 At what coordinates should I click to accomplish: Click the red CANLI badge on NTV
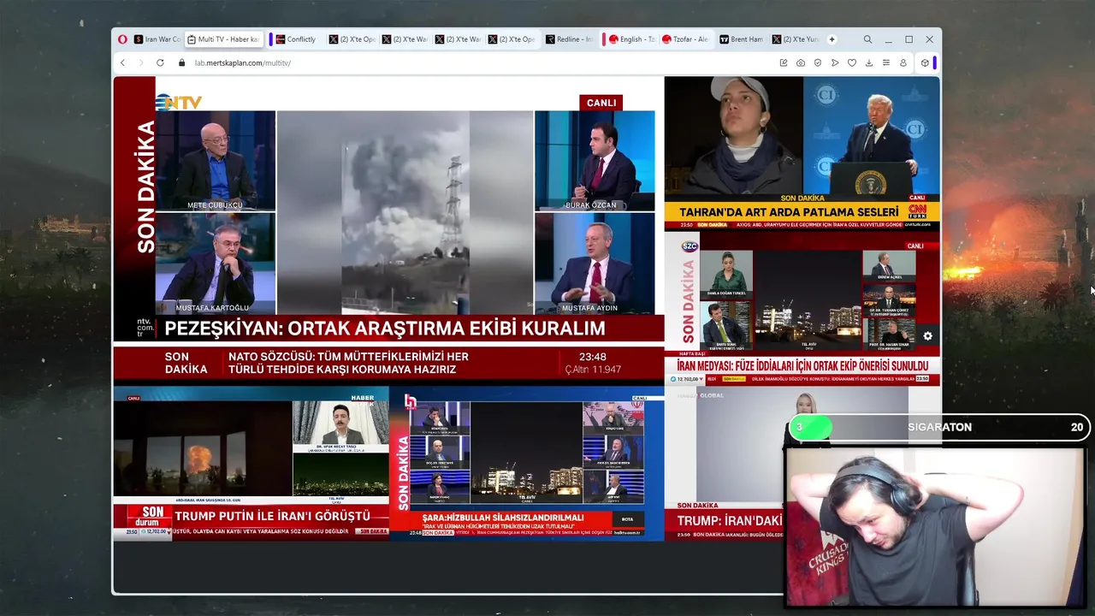click(x=601, y=103)
